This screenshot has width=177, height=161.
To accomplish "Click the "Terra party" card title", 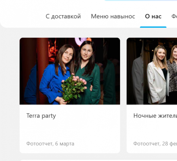I will pyautogui.click(x=41, y=116).
